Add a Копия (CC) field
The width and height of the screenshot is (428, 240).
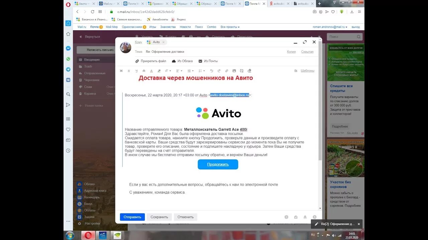coord(291,52)
